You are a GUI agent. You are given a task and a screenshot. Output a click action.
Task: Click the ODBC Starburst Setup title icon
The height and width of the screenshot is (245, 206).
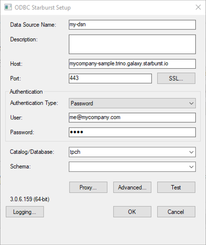click(x=8, y=7)
